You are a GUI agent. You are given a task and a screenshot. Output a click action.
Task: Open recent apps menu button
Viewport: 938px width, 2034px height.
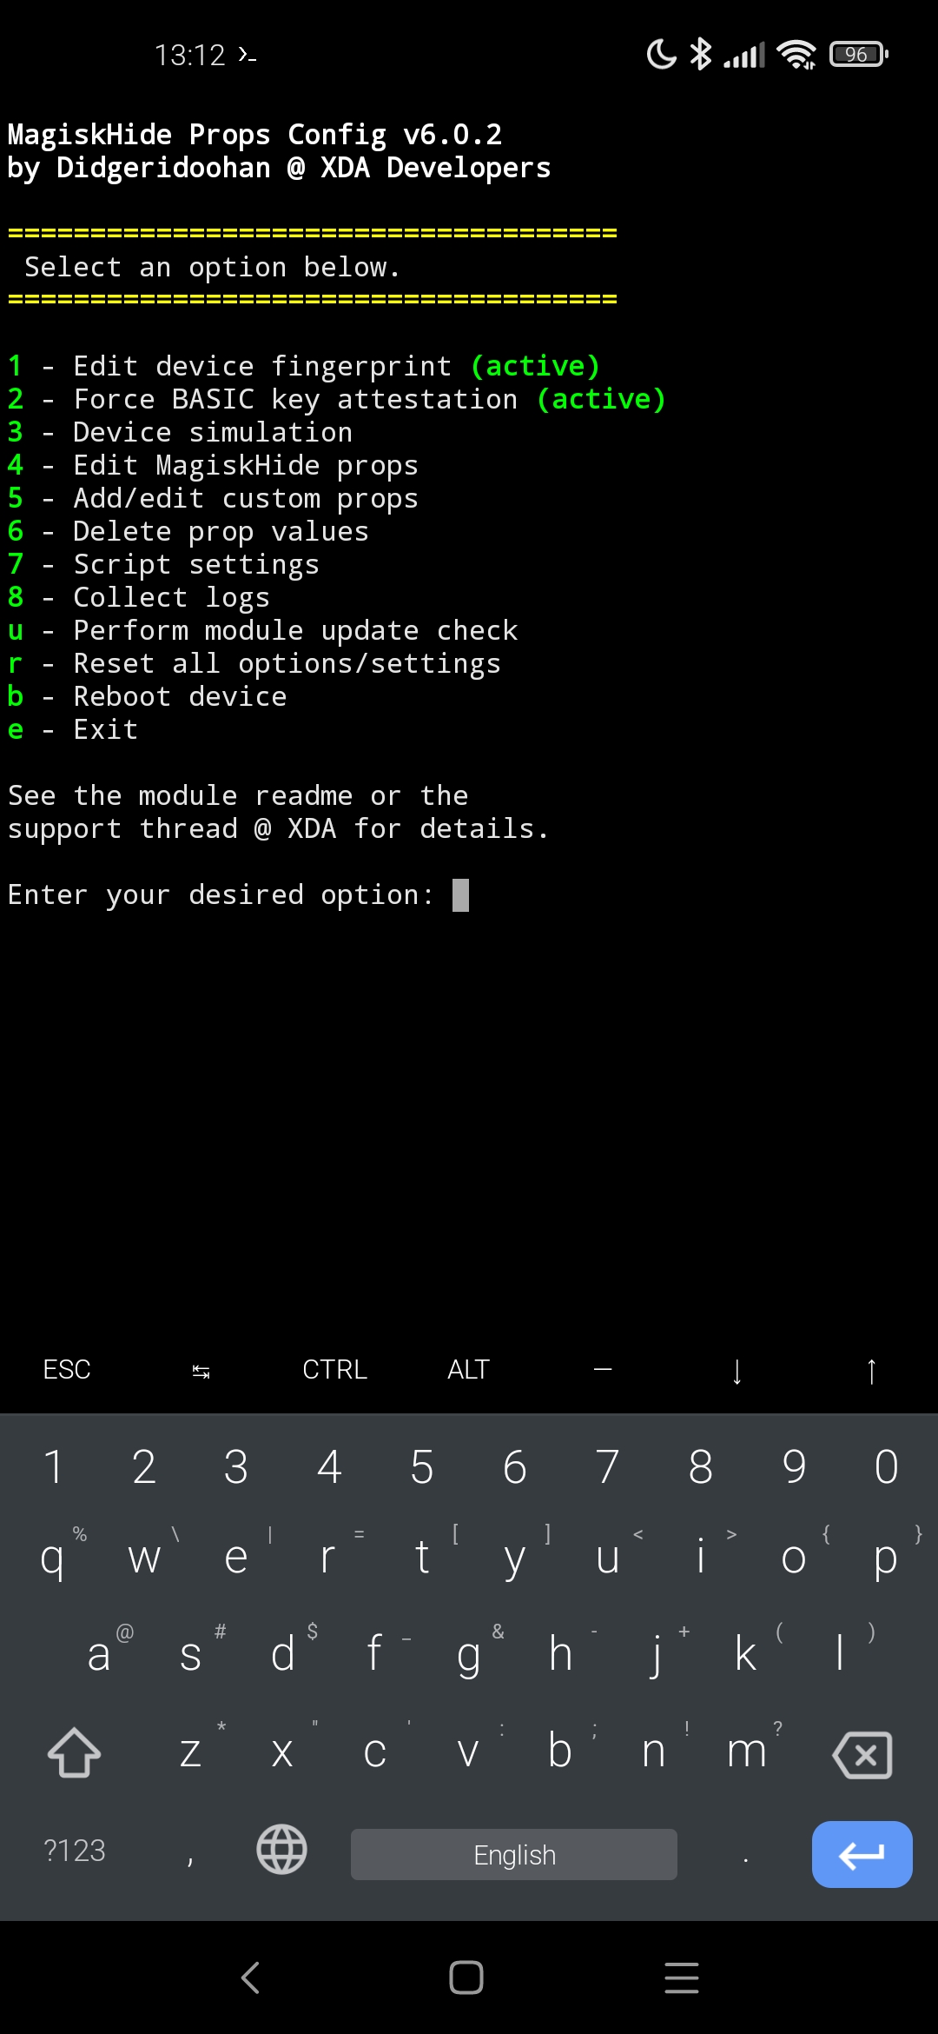(682, 1977)
